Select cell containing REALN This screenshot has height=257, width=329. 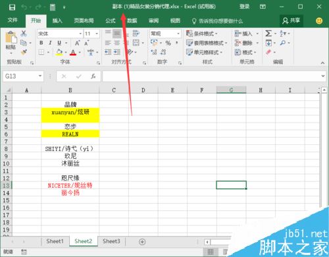click(x=70, y=134)
